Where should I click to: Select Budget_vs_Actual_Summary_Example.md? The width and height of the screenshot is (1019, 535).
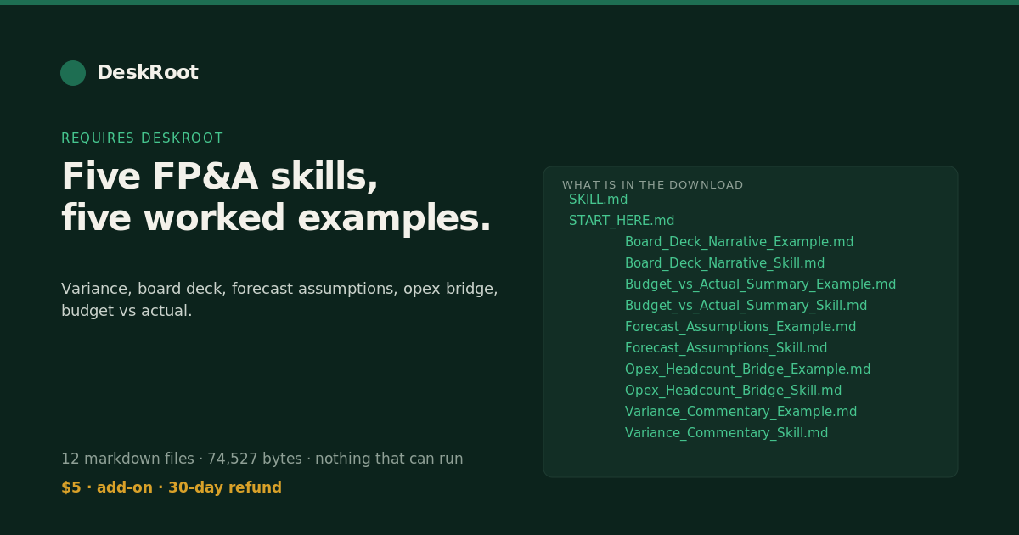pos(761,284)
